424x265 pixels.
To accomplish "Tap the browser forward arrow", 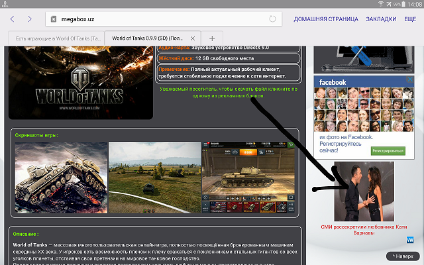I will [x=30, y=19].
